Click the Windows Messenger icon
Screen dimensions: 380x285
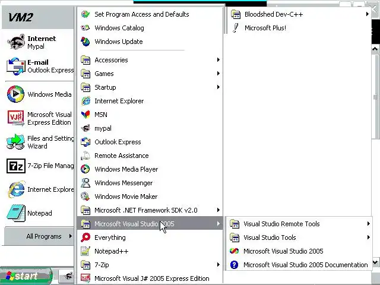coord(85,183)
